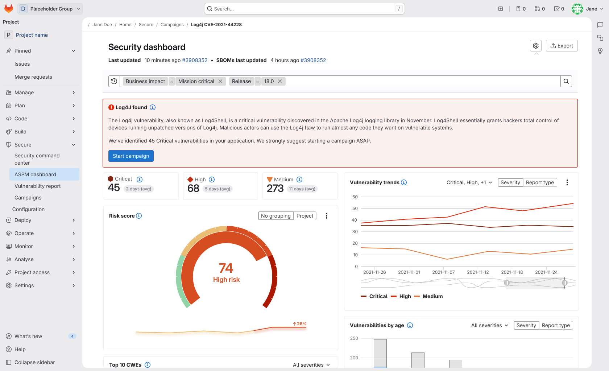This screenshot has width=609, height=371.
Task: Select Report type in Vulnerabilities by age
Action: (x=556, y=325)
